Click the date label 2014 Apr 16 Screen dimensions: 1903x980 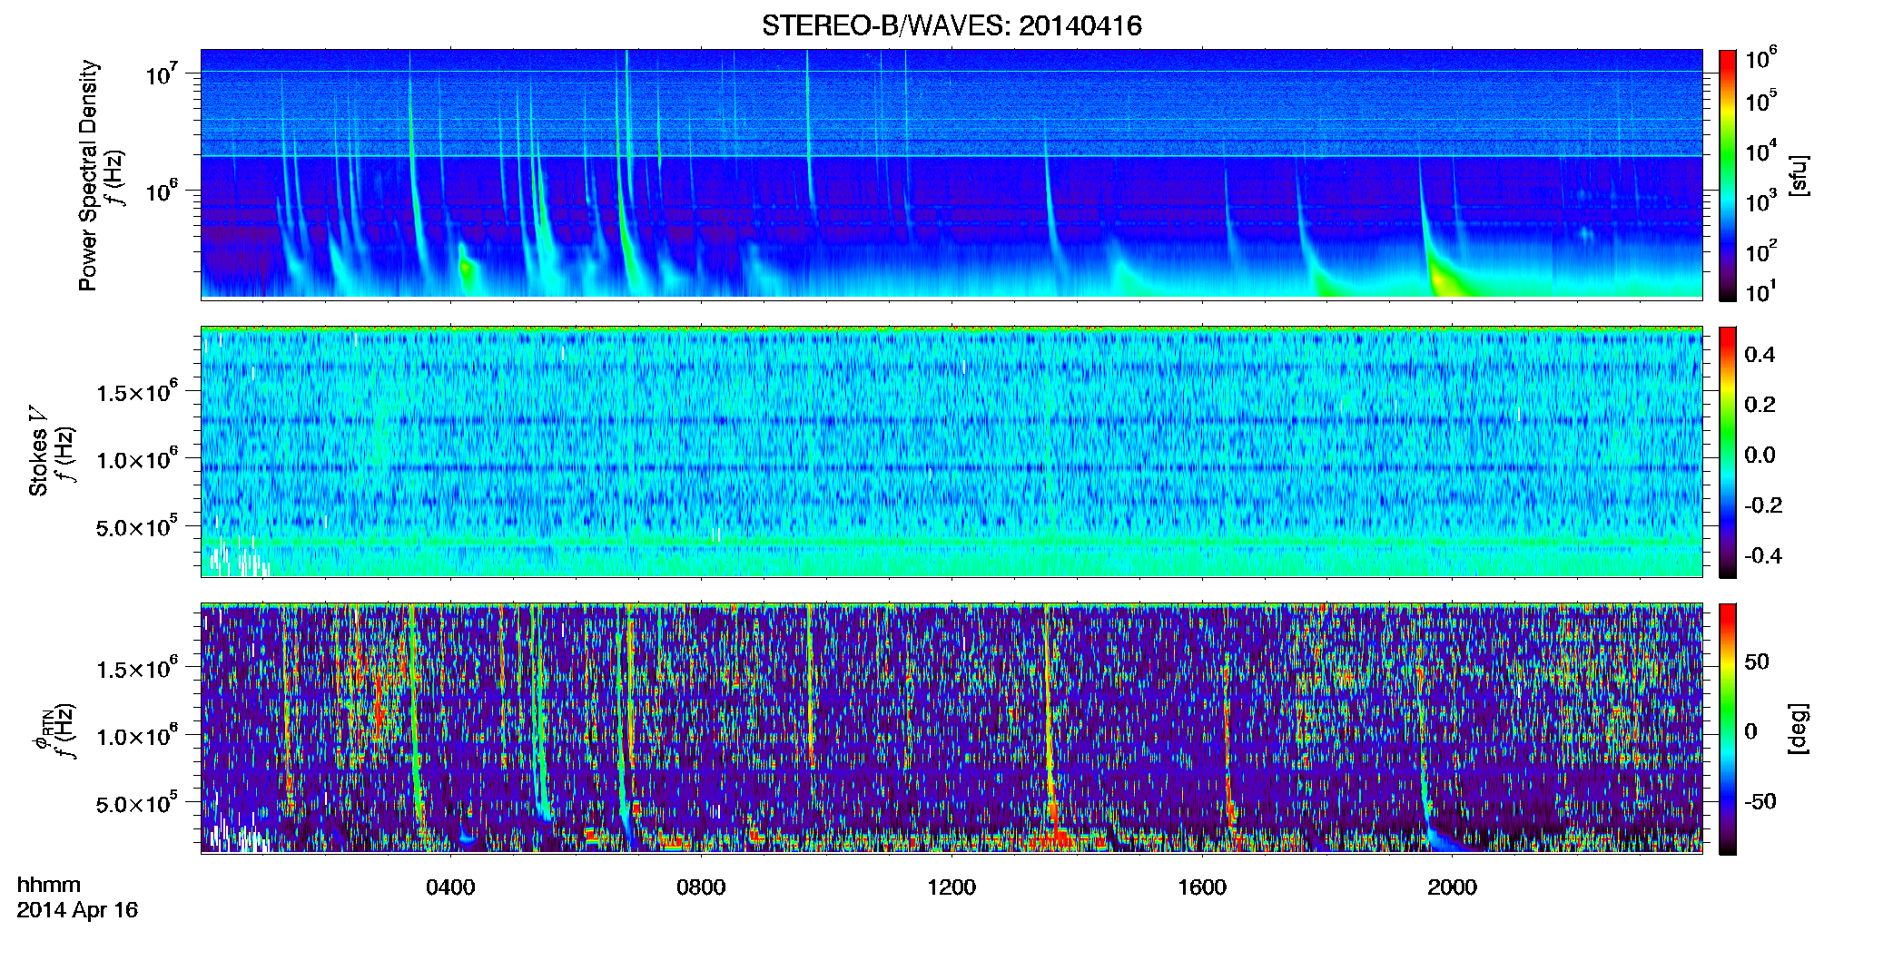click(x=77, y=909)
